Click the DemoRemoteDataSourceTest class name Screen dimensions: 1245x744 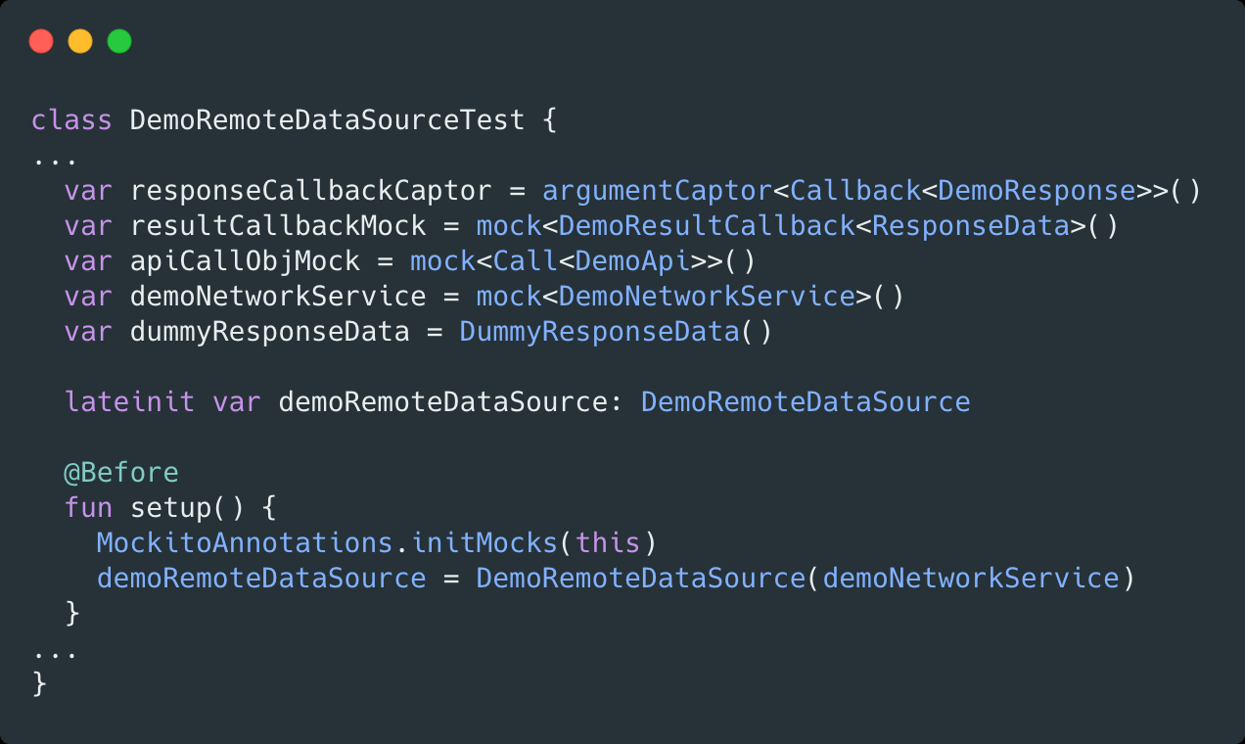pos(328,120)
